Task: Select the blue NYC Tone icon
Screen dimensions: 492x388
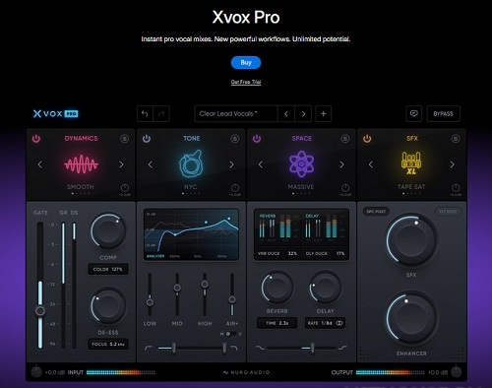Action: (191, 163)
